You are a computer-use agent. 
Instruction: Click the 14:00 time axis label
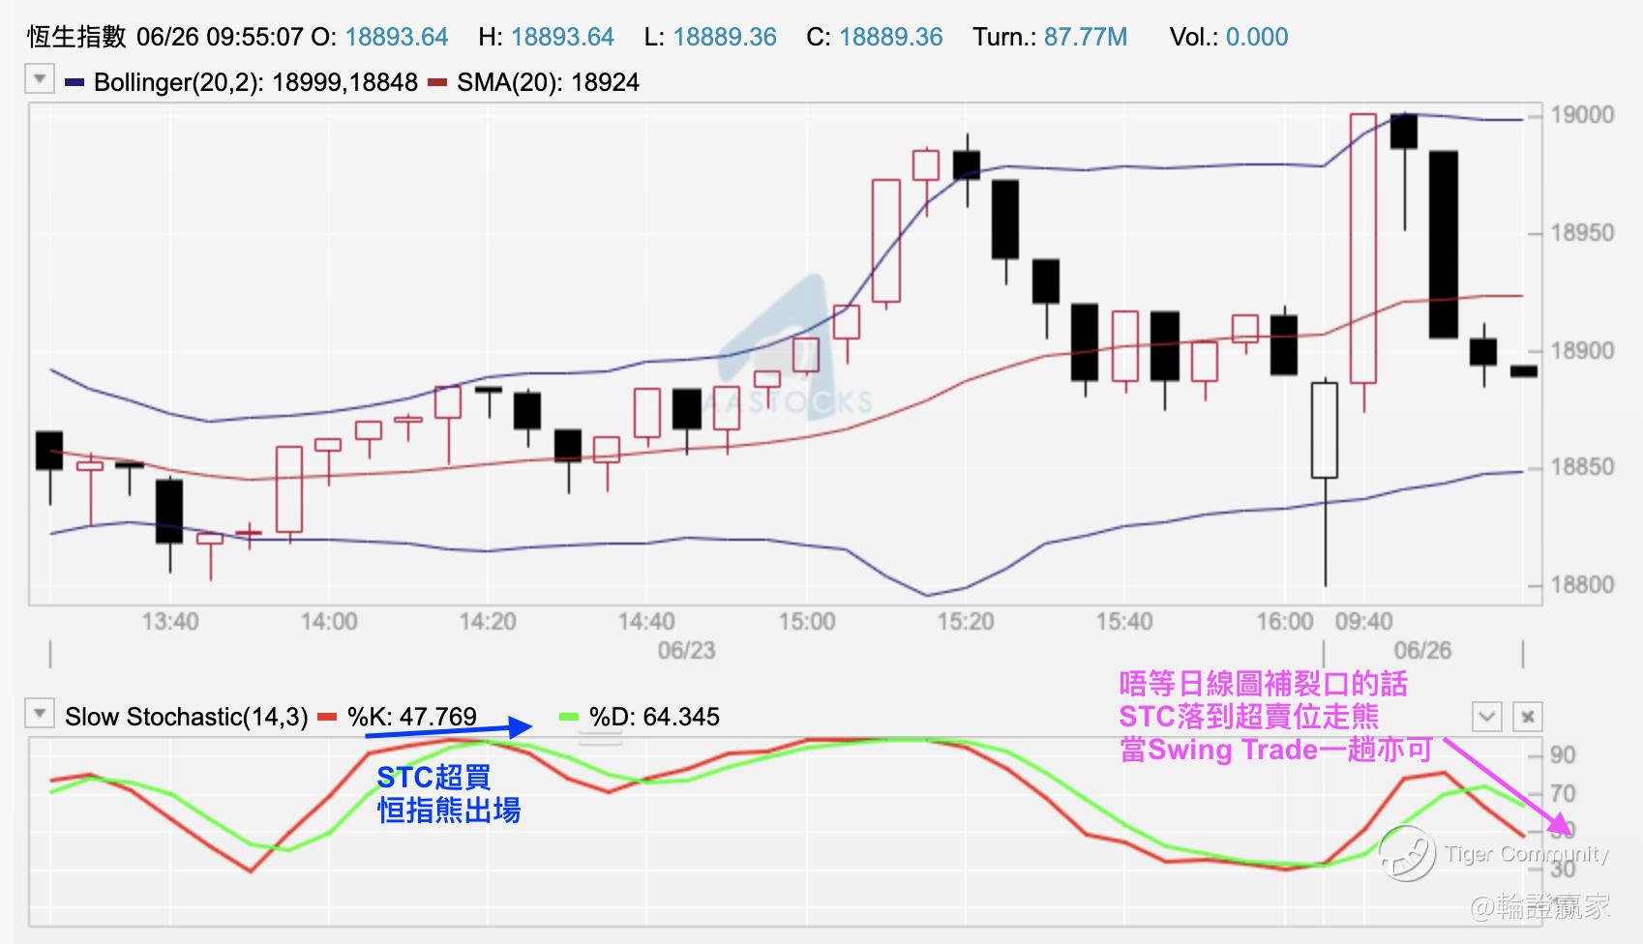pos(329,621)
